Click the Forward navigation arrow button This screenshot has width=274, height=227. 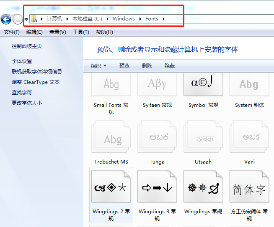(x=18, y=19)
